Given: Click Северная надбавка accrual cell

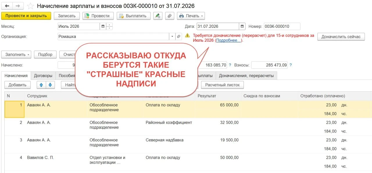Looking at the screenshot, I should [164, 140].
